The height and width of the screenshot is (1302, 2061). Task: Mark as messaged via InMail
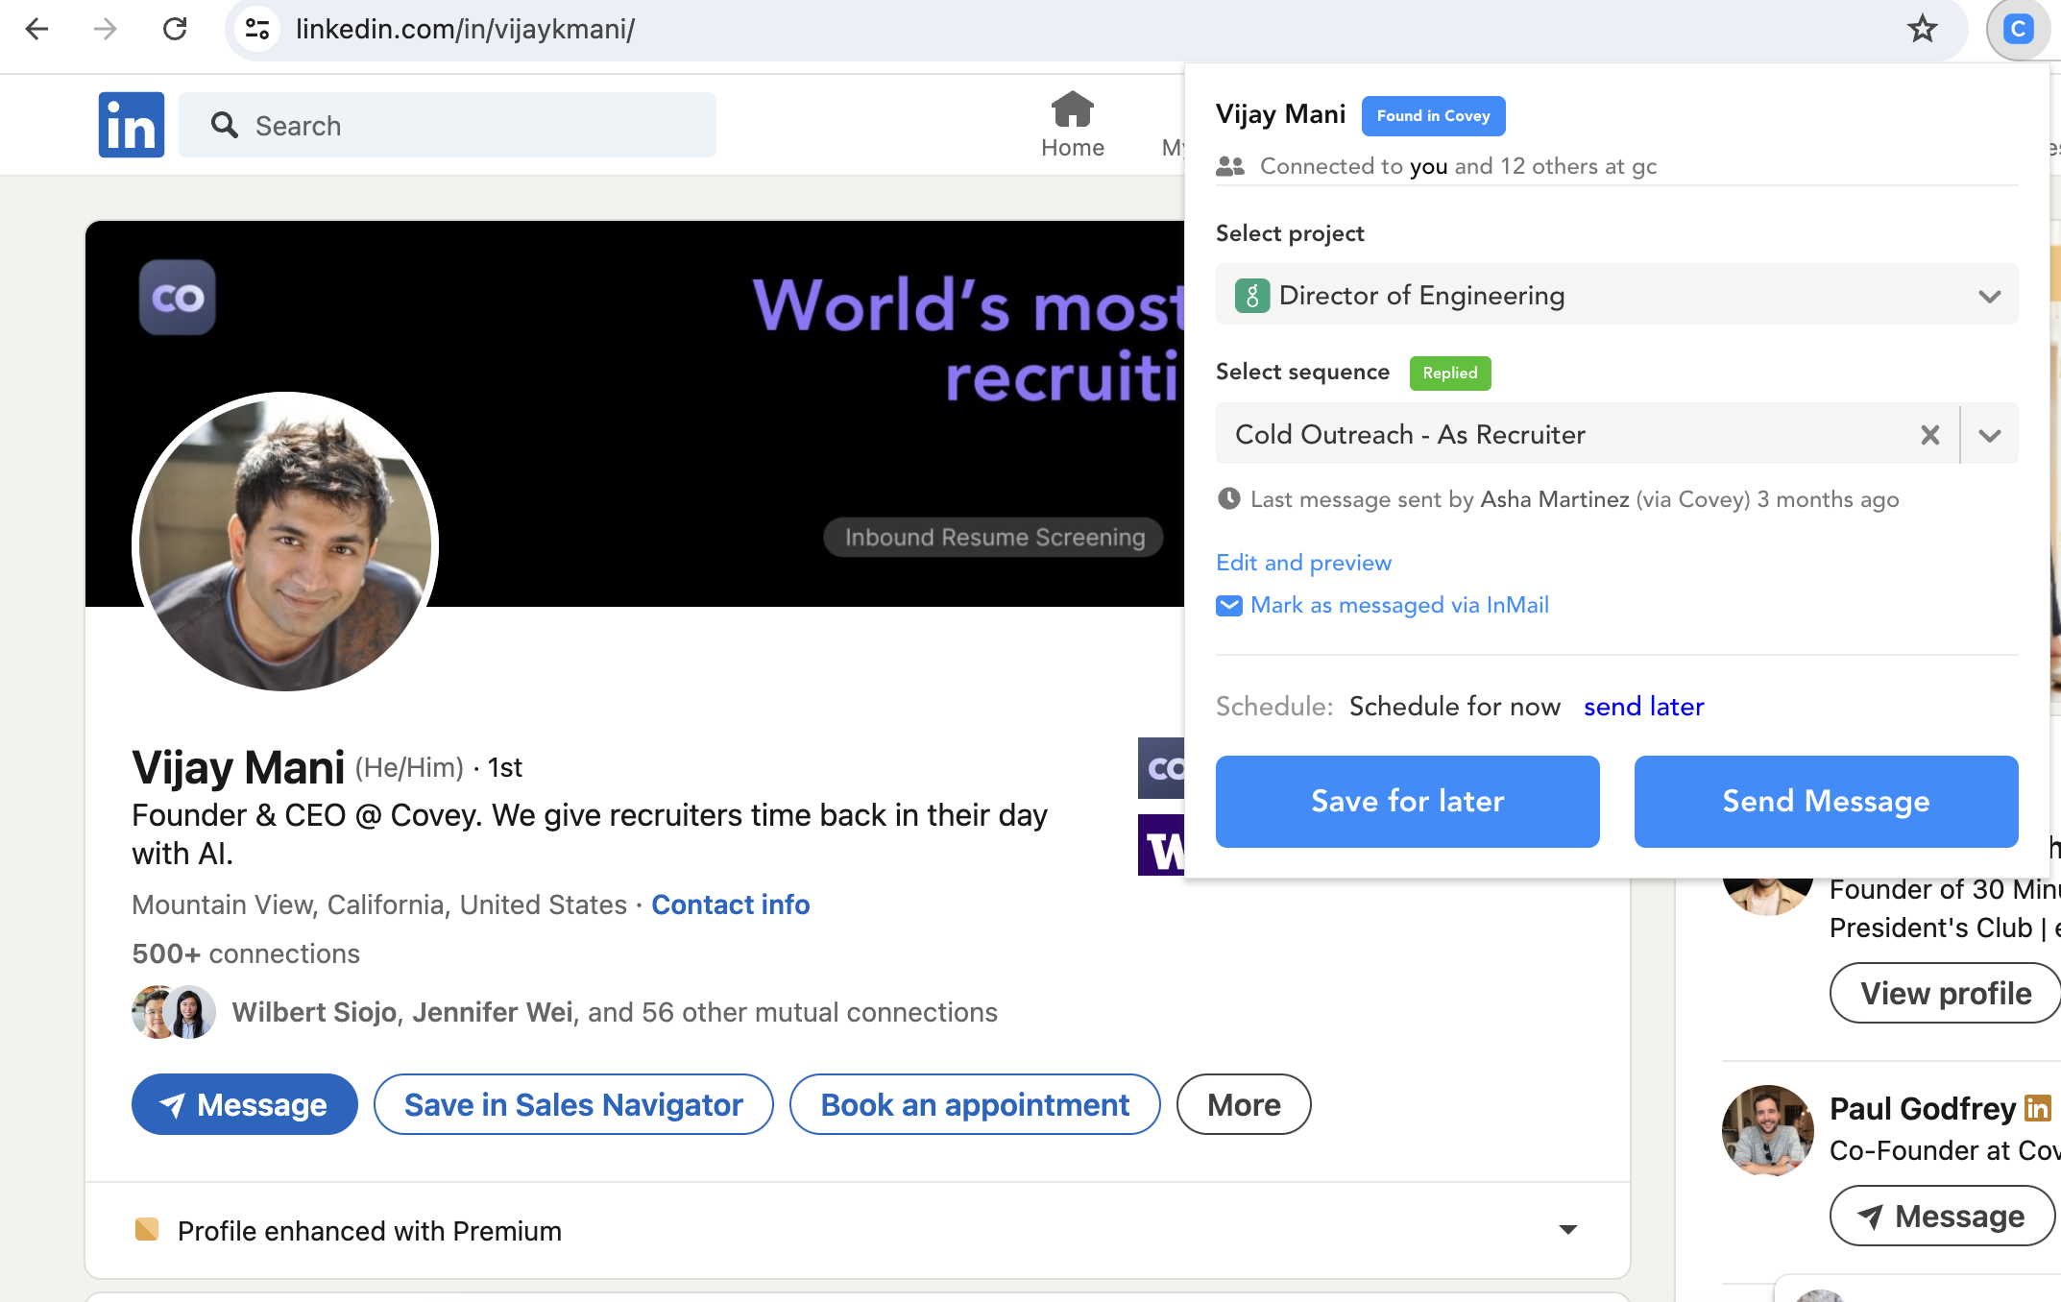point(1398,605)
